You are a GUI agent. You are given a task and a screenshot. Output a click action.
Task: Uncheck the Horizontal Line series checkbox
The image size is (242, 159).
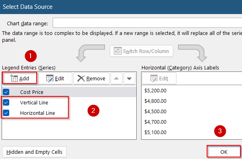(x=6, y=113)
